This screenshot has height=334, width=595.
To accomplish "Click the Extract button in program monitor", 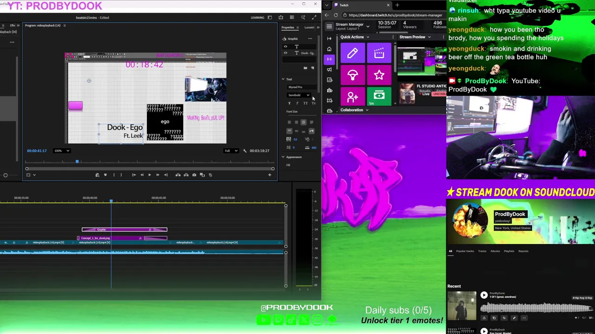I will click(x=186, y=175).
